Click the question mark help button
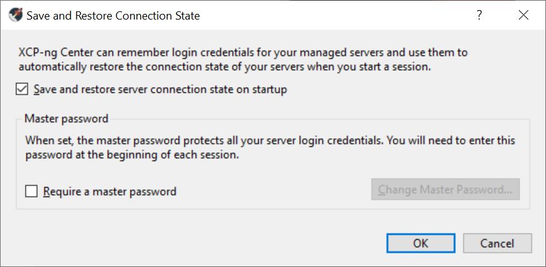This screenshot has height=267, width=546. 480,16
